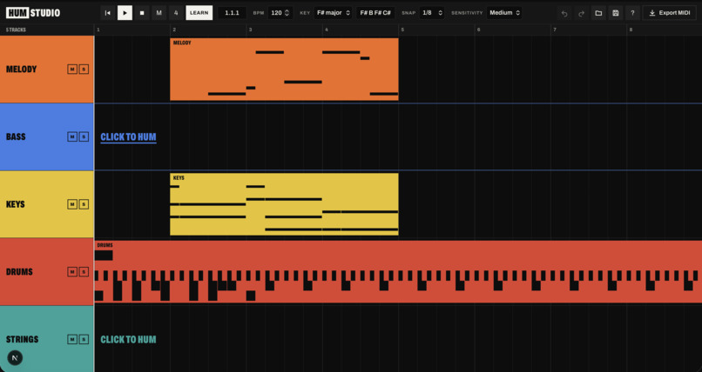Click the F# B F# C# chord display
The width and height of the screenshot is (702, 372).
click(375, 13)
